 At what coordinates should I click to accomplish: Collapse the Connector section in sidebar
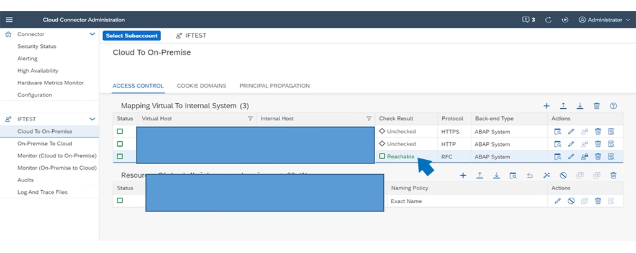coord(93,35)
